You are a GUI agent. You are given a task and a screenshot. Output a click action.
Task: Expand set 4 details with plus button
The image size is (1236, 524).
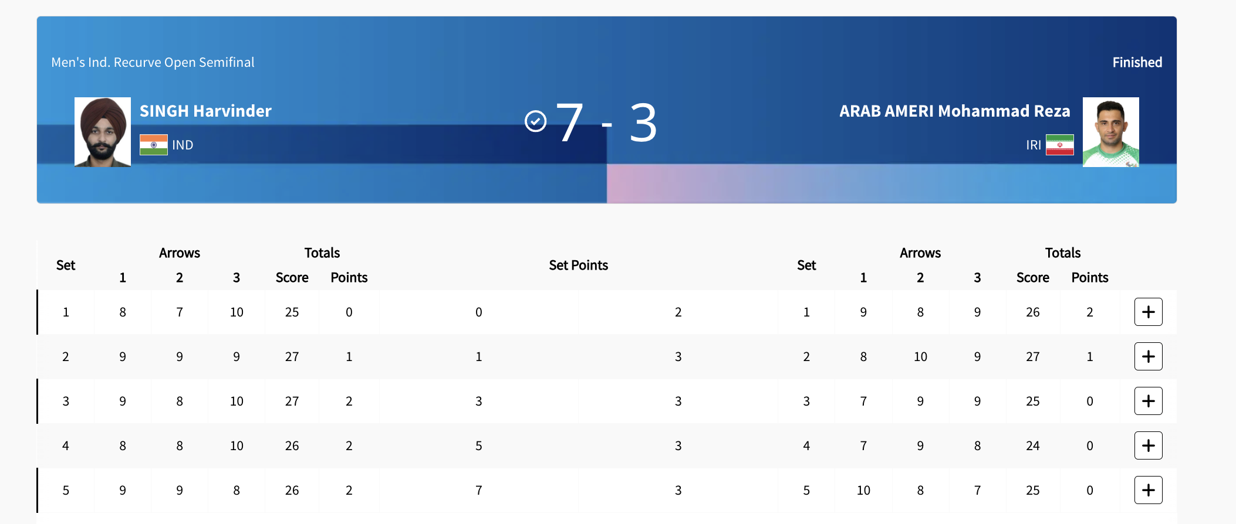pos(1148,445)
